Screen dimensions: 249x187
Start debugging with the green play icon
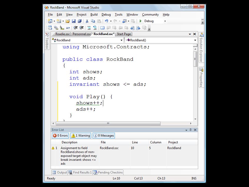(x=140, y=21)
